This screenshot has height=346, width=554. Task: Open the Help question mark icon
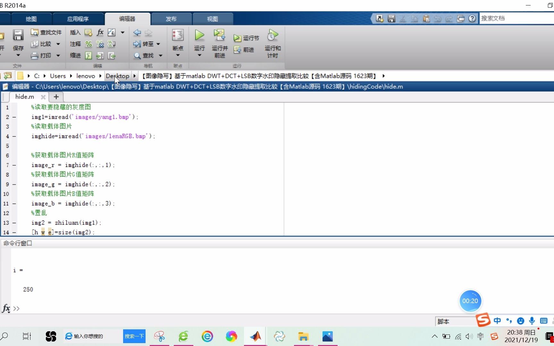(472, 18)
